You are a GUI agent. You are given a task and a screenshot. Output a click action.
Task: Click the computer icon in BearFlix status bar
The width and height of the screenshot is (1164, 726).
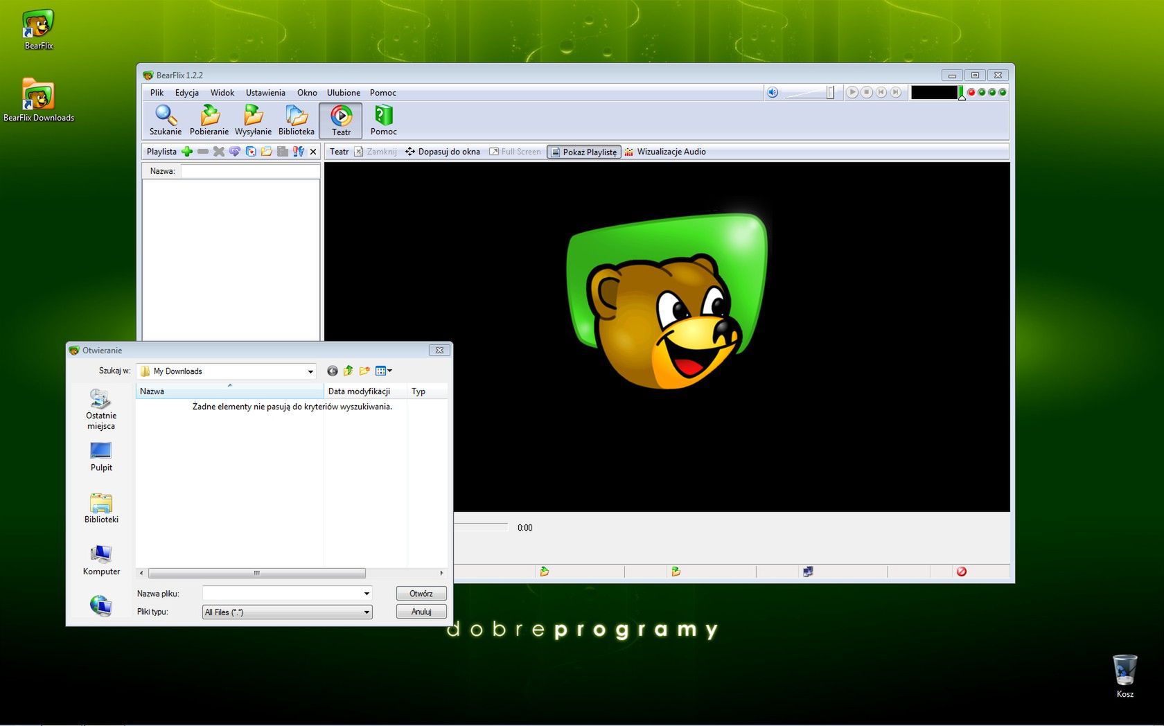808,572
